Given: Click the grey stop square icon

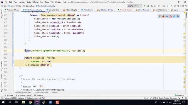Looking at the screenshot, I should [159, 6].
